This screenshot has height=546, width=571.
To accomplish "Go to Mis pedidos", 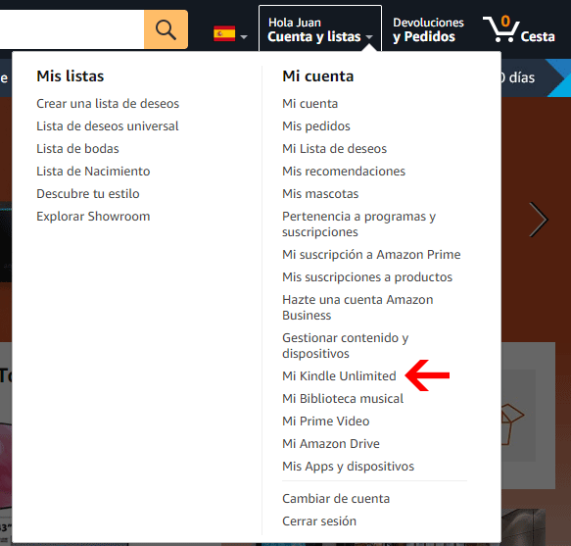I will click(x=316, y=126).
